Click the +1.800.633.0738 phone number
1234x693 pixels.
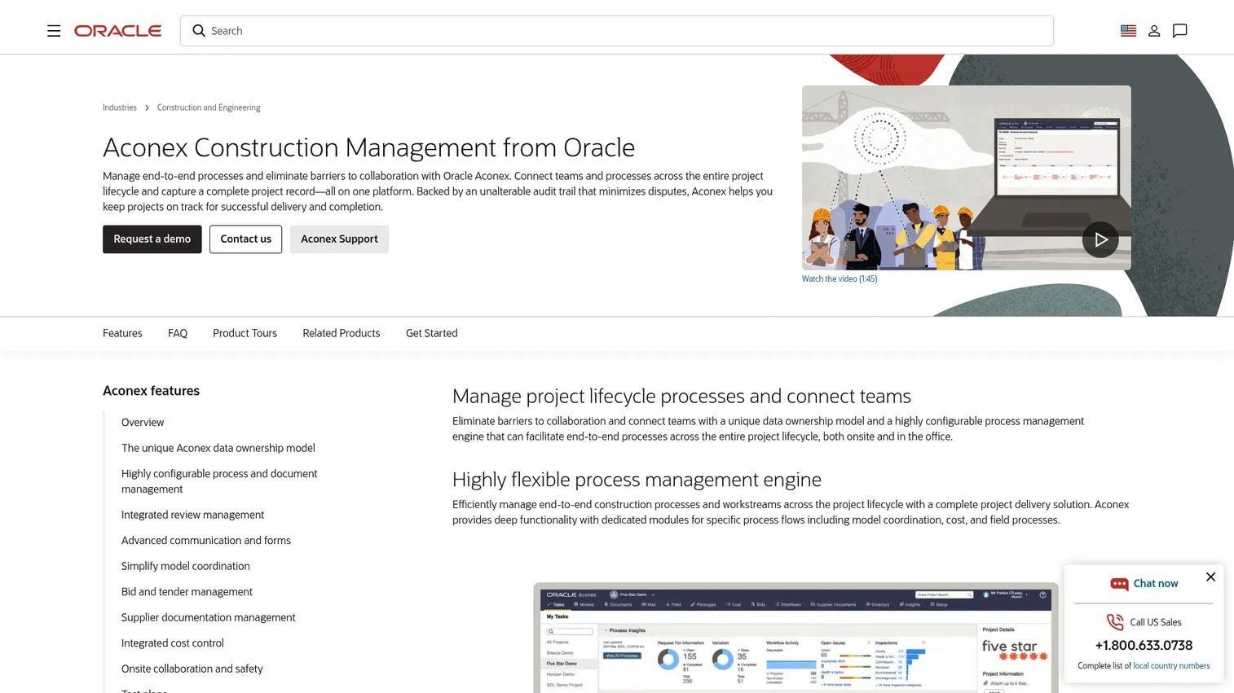click(1144, 645)
